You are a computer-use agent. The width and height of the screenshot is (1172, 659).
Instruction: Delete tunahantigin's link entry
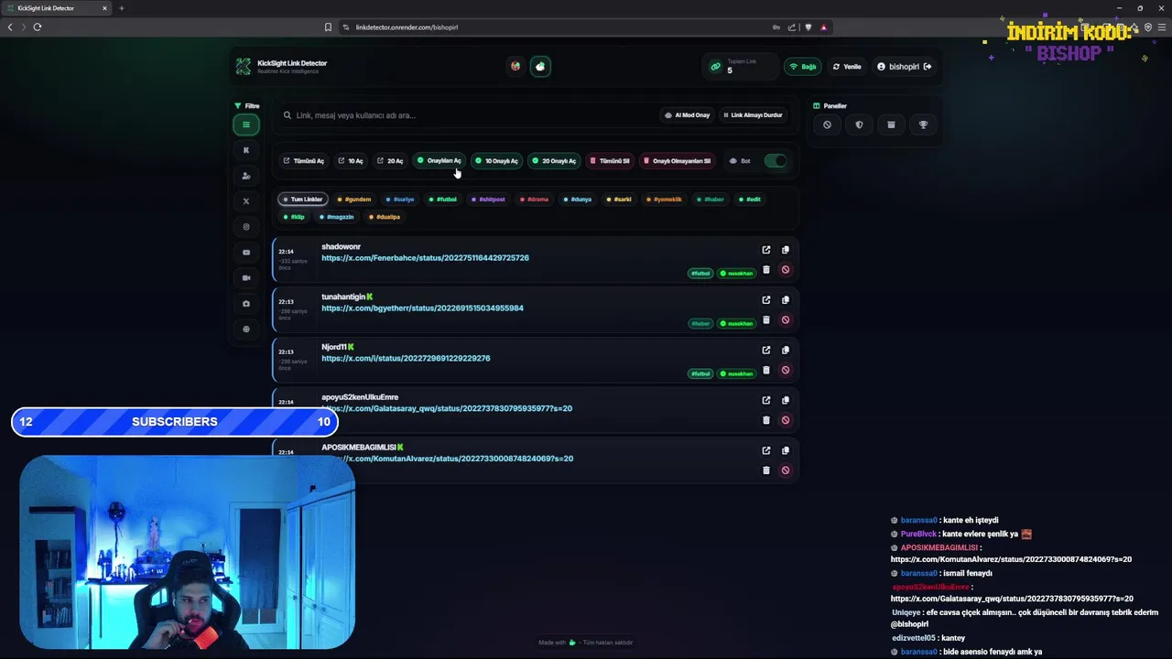pyautogui.click(x=766, y=320)
